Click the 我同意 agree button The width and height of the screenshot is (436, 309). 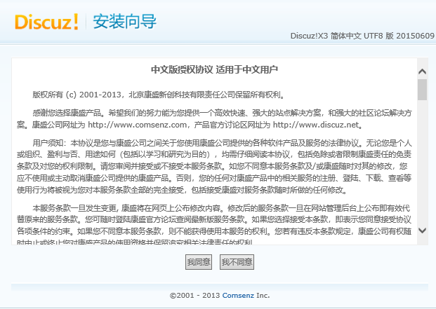(x=199, y=262)
